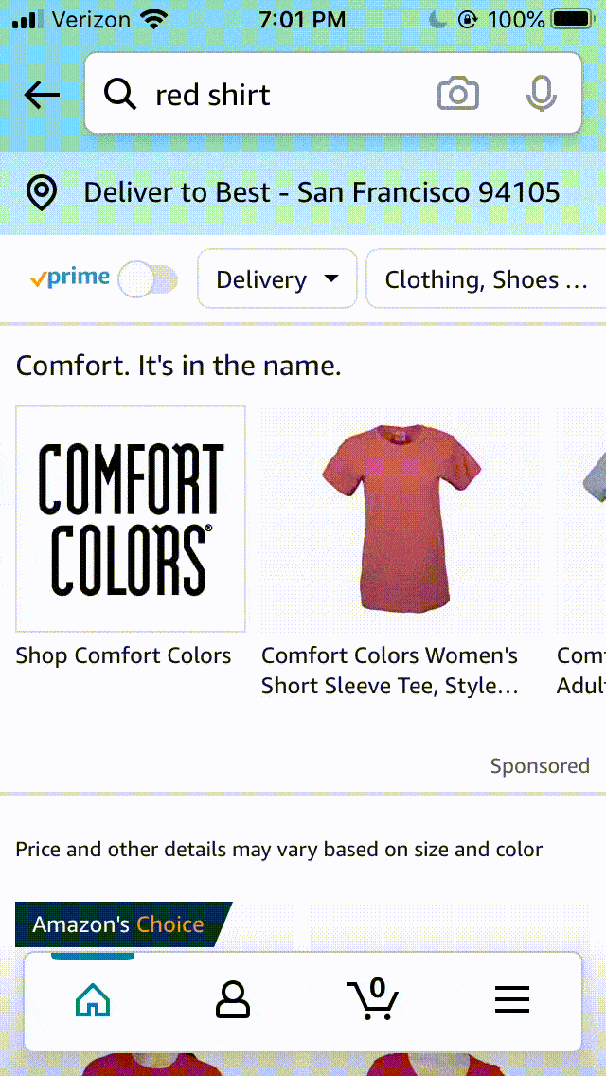The width and height of the screenshot is (606, 1076).
Task: Tap the back arrow icon
Action: 42,95
